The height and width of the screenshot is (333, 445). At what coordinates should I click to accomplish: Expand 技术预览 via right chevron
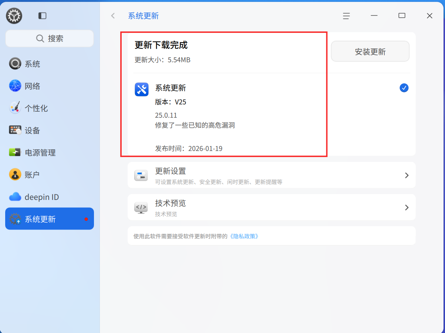tap(407, 207)
